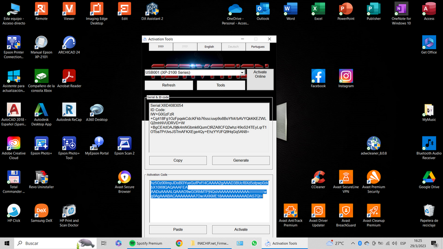
Task: Open the adwcleaner_8.0.8 desktop icon
Action: pos(373,145)
